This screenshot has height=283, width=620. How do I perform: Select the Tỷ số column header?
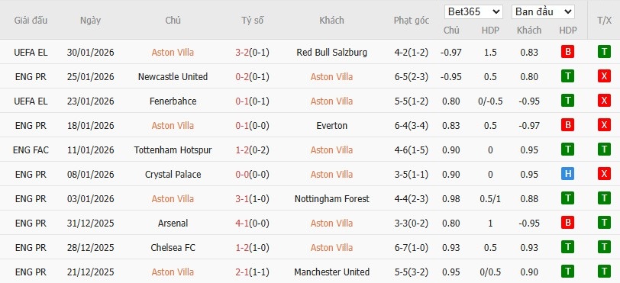[252, 20]
